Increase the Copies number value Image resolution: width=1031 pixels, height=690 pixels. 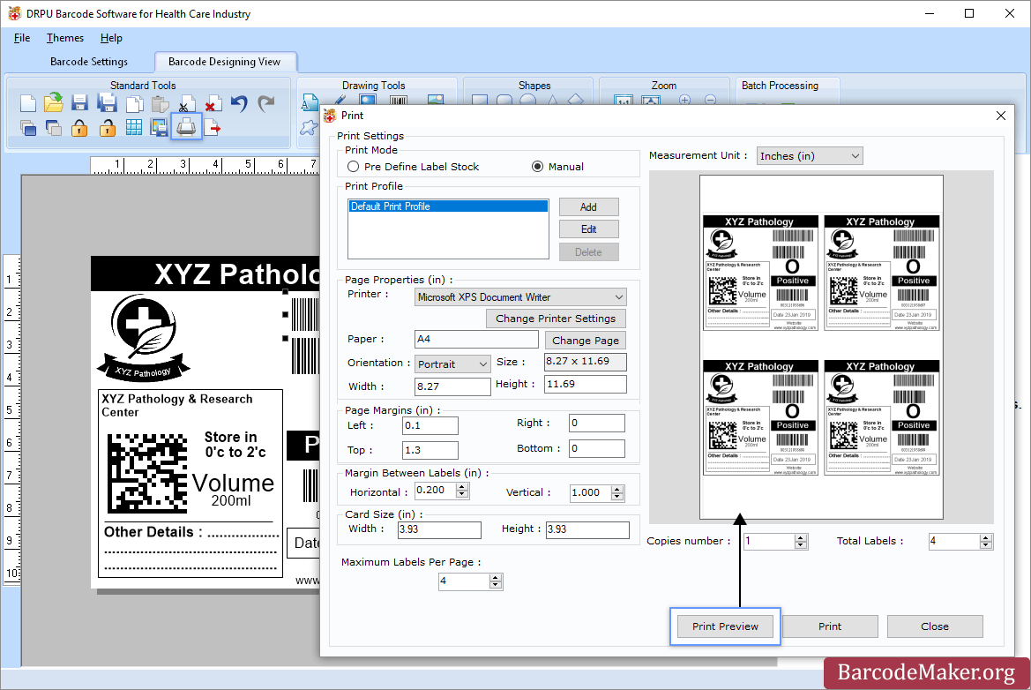(x=800, y=537)
